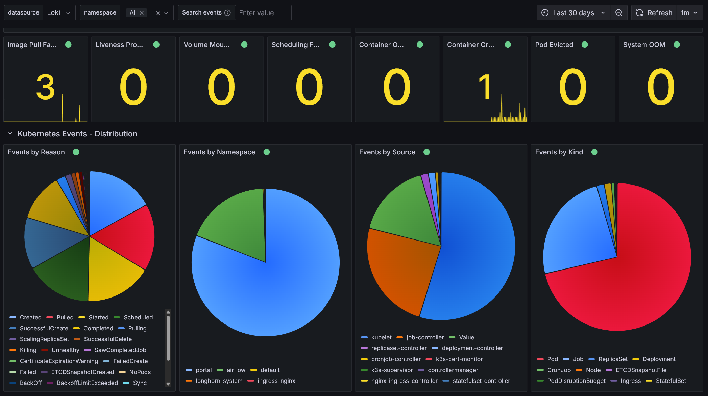Toggle the Started legend series
Image resolution: width=708 pixels, height=396 pixels.
pos(99,317)
